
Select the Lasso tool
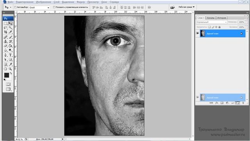coord(5,28)
